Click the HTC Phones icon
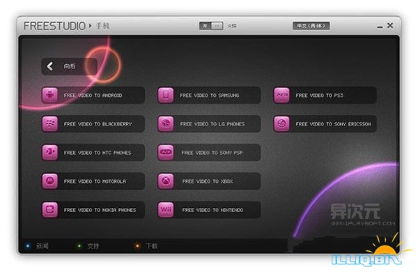The height and width of the screenshot is (272, 418). pyautogui.click(x=50, y=152)
